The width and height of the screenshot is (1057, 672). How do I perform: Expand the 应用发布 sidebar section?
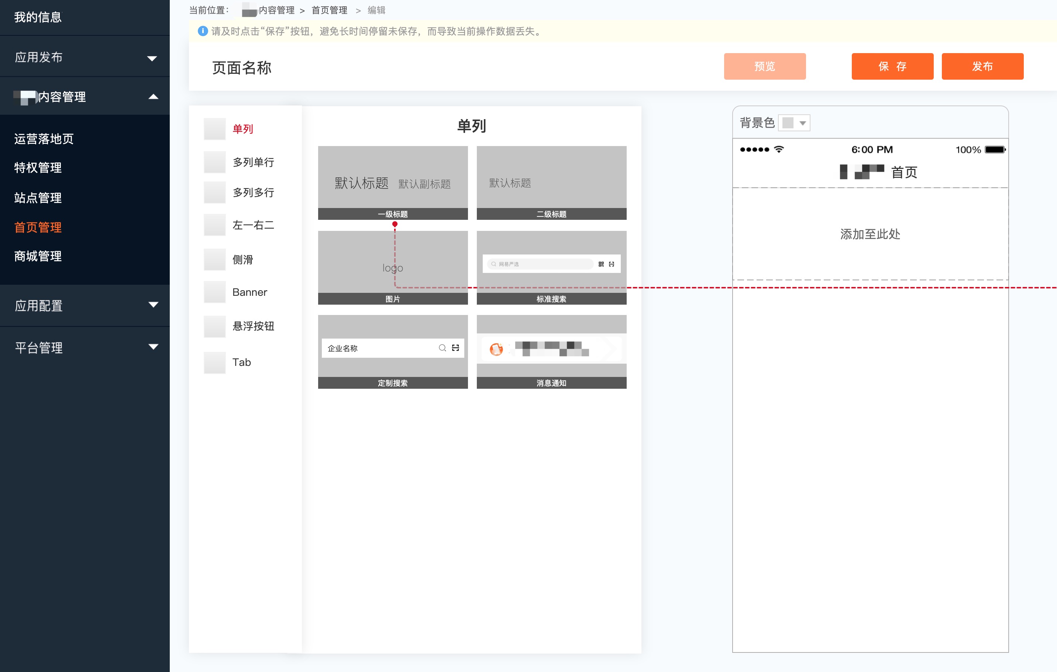point(152,58)
